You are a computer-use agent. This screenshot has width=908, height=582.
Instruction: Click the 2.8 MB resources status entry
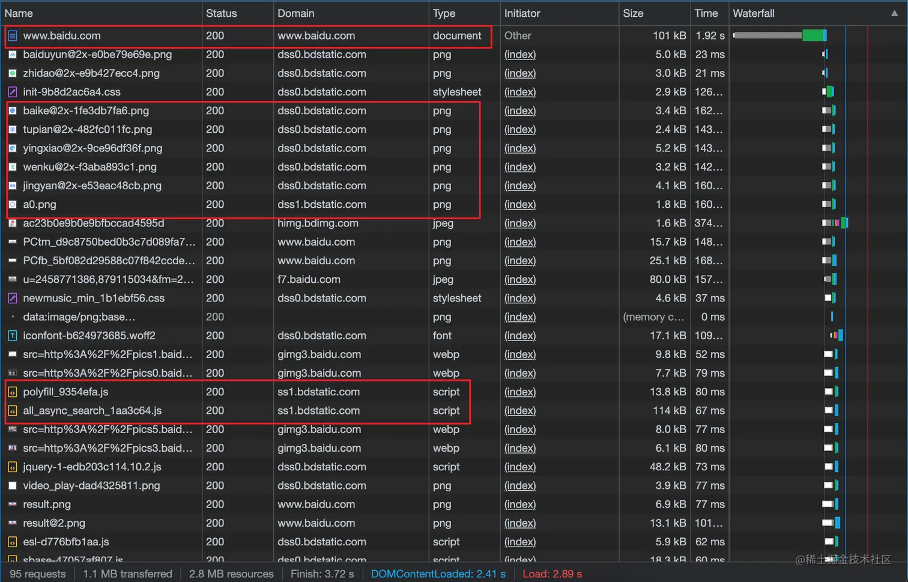(x=231, y=574)
